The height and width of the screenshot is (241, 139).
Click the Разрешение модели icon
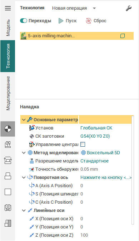(x=32, y=161)
